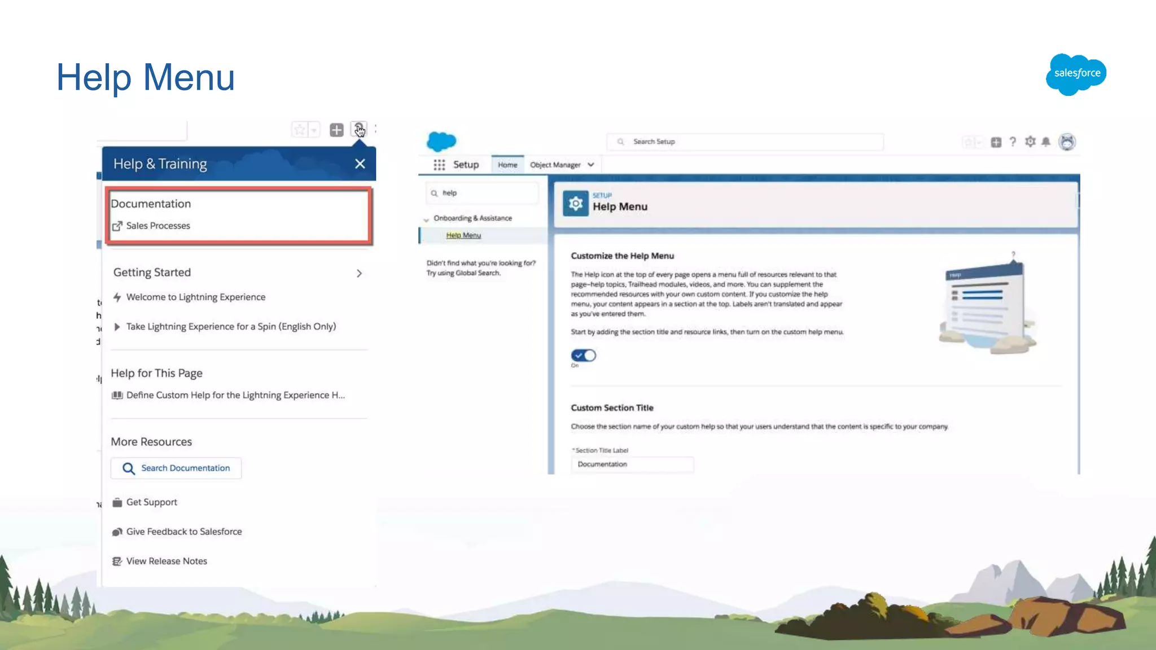Screen dimensions: 1156x650
Task: Click the Salesforce cloud logo in Setup
Action: click(441, 141)
